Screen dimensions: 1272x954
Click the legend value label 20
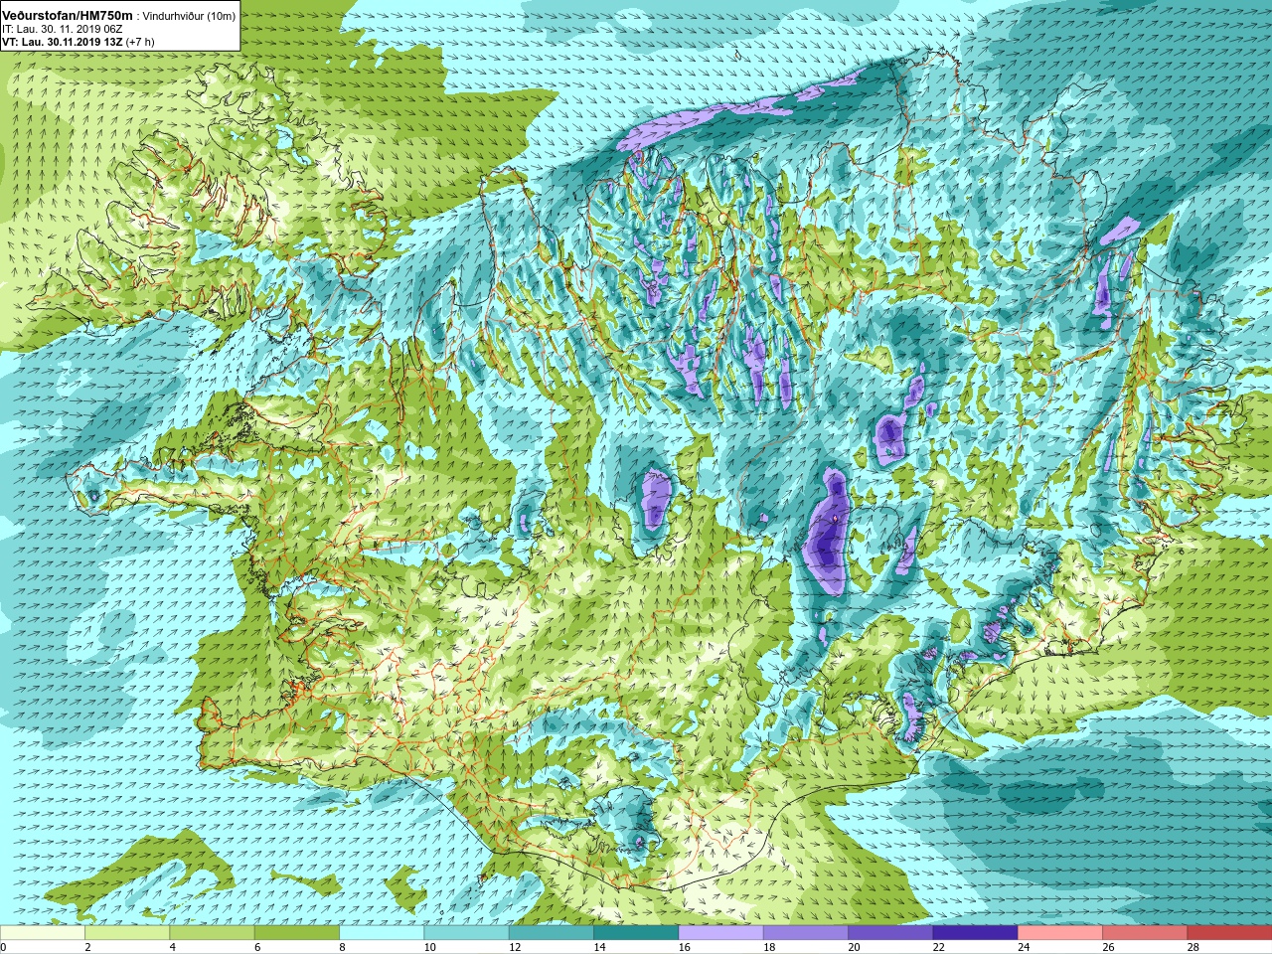[x=854, y=947]
